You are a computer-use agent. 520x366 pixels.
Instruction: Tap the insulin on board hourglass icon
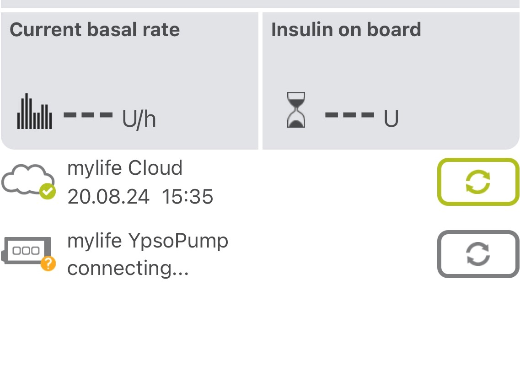coord(296,110)
